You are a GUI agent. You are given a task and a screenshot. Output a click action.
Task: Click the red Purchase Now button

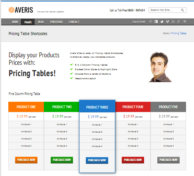click(x=133, y=160)
